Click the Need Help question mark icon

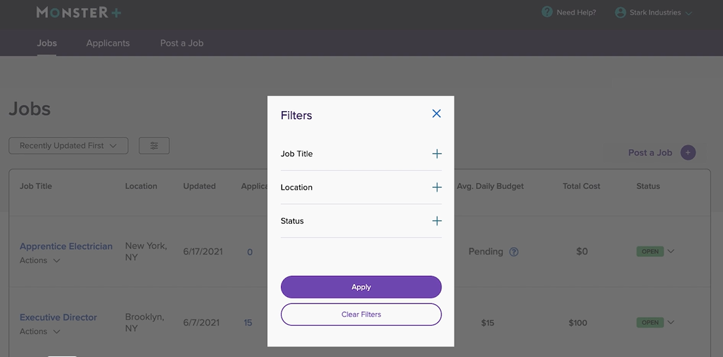547,12
